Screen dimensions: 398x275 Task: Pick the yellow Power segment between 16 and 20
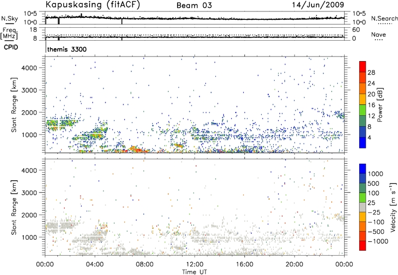pyautogui.click(x=363, y=99)
